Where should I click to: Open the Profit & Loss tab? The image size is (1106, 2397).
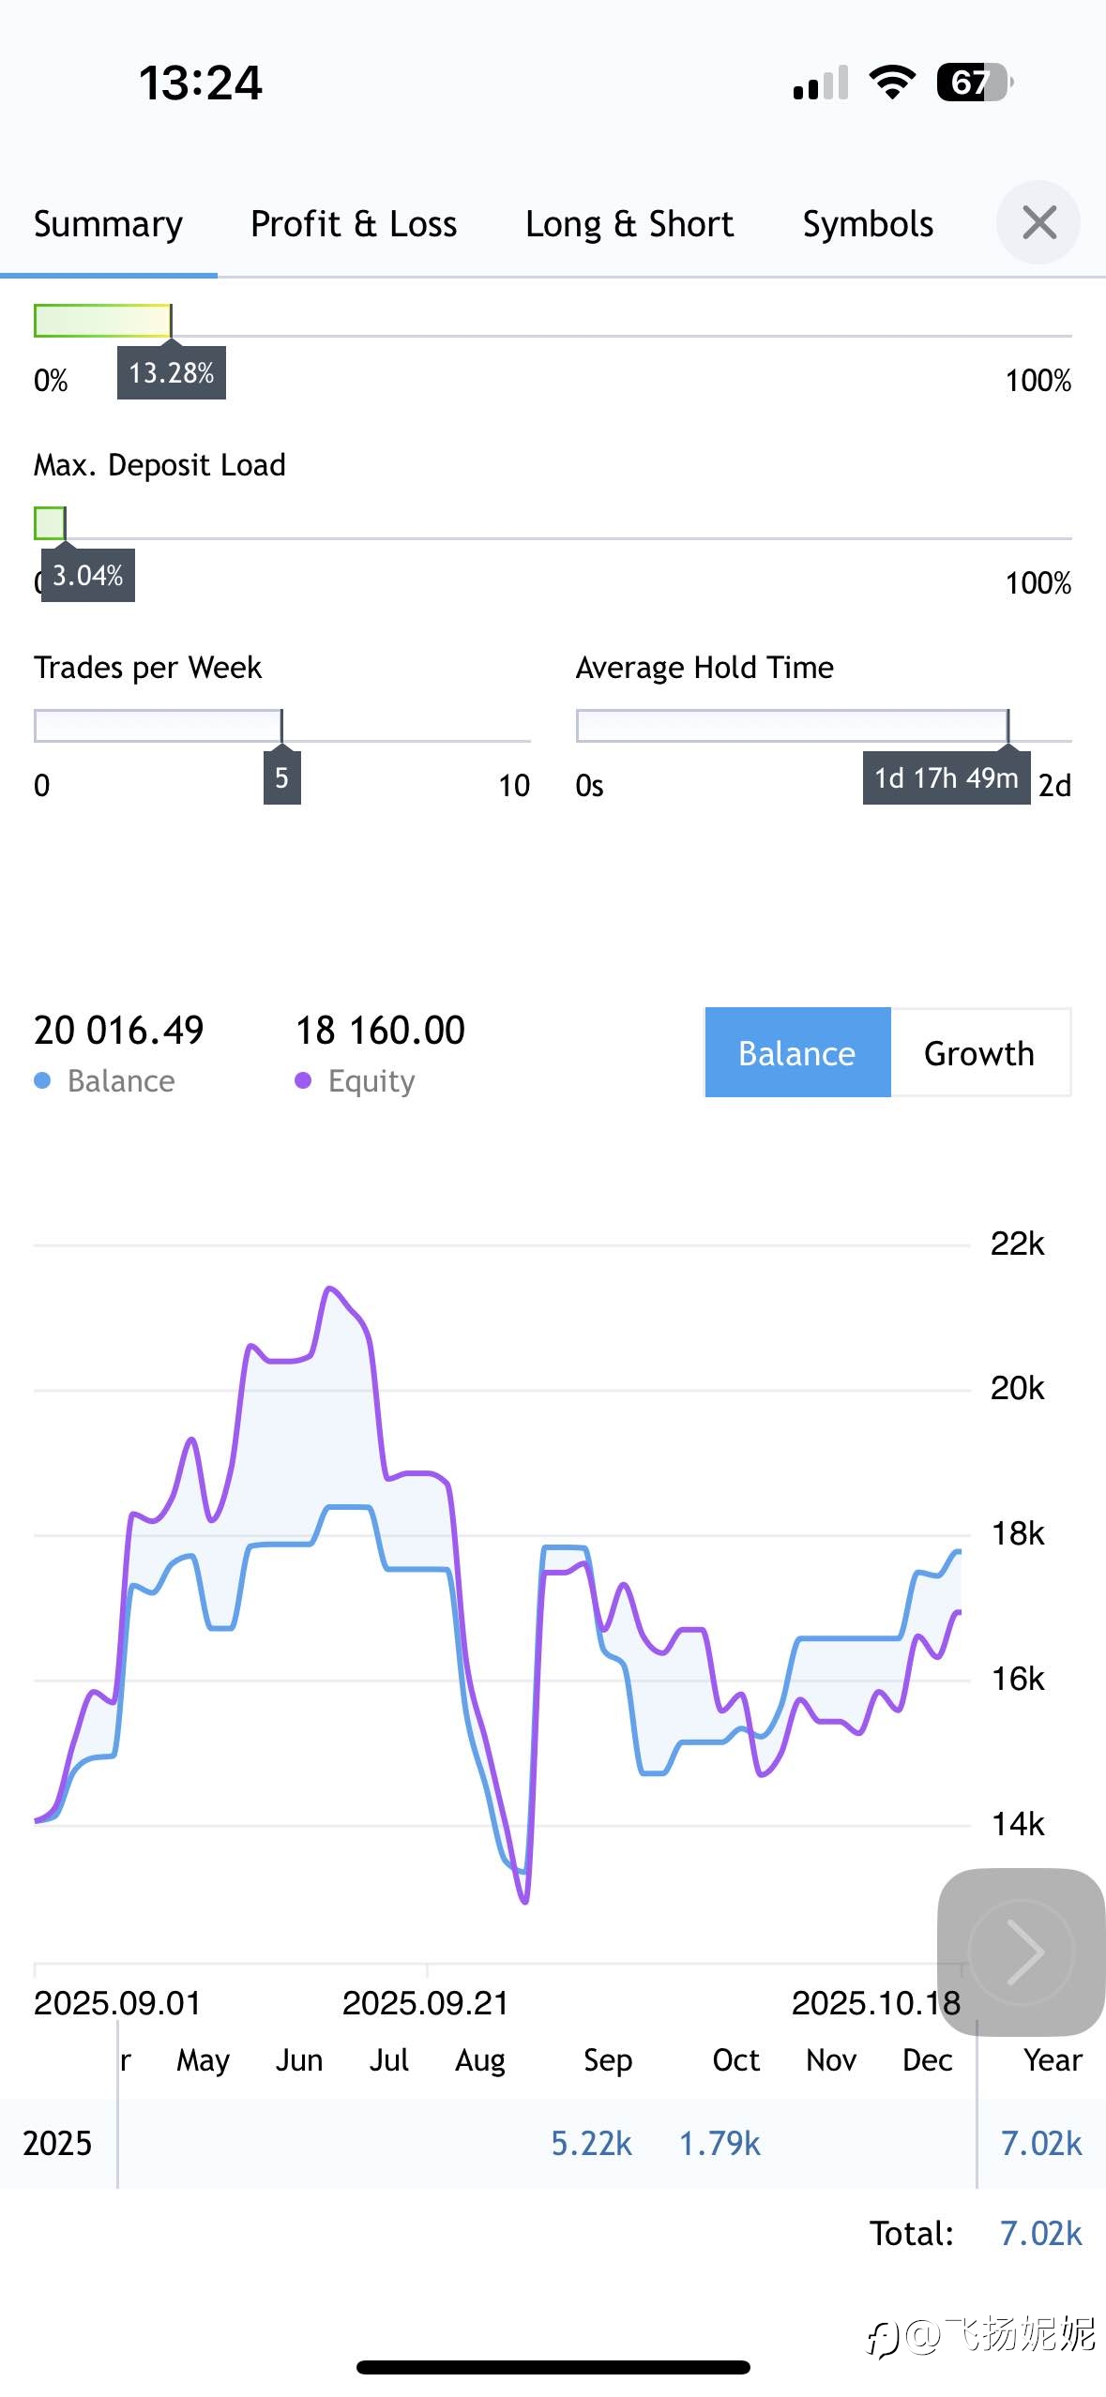tap(354, 225)
